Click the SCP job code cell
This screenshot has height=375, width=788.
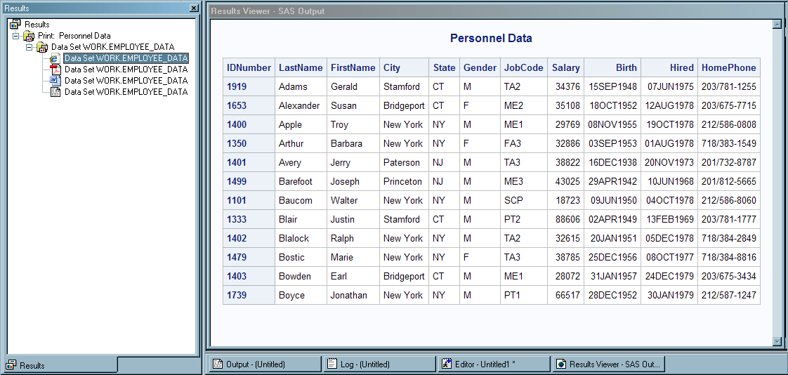click(524, 200)
